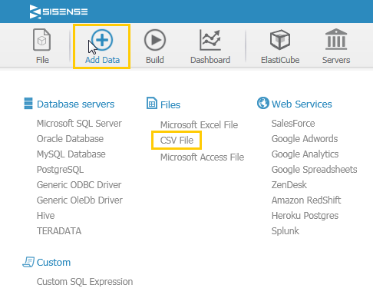Select CSV File data source
The height and width of the screenshot is (298, 373).
[x=177, y=141]
